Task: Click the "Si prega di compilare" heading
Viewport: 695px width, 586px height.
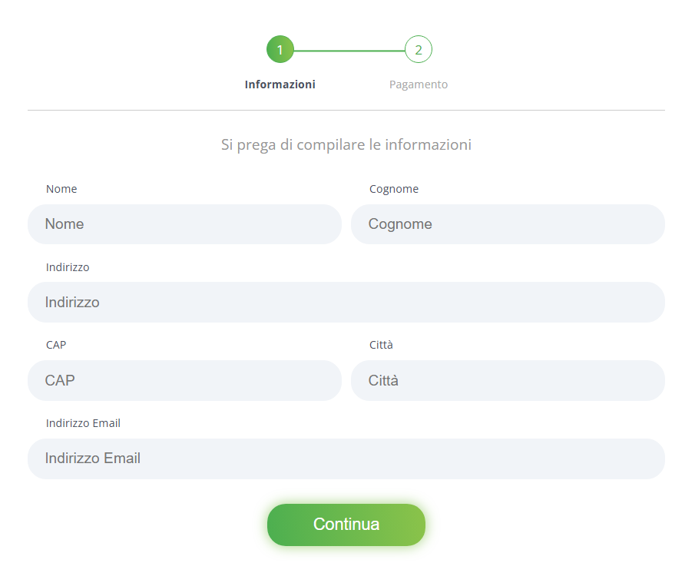Action: point(346,145)
